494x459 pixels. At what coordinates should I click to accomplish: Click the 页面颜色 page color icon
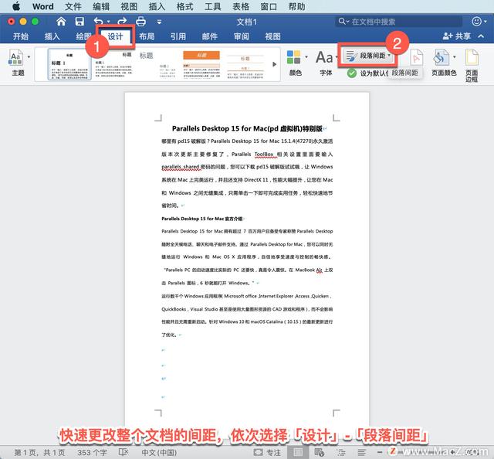click(x=441, y=57)
